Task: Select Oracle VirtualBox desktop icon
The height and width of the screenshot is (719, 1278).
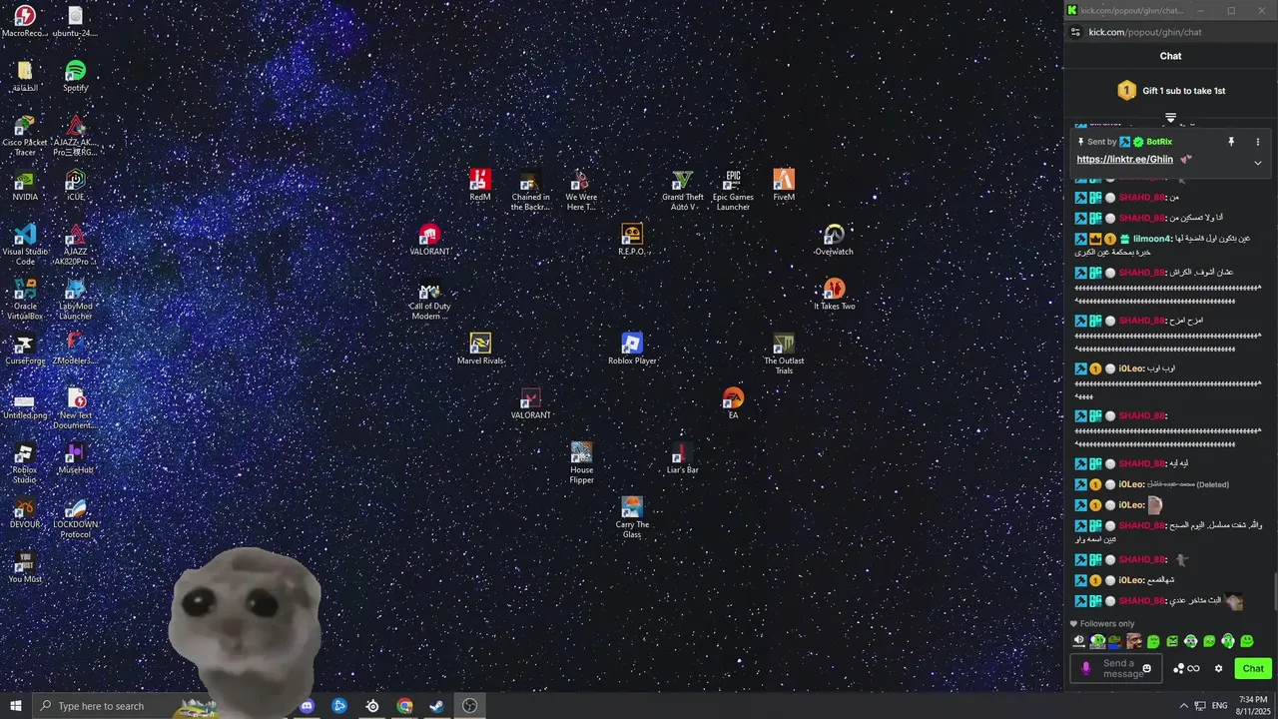Action: click(25, 300)
